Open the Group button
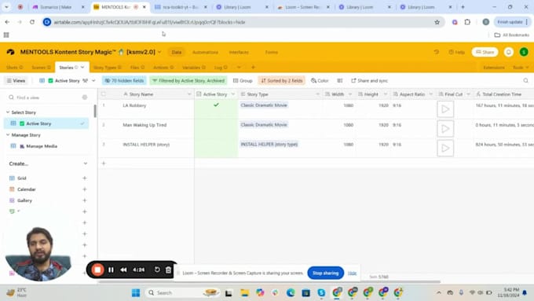The image size is (534, 301). pos(243,81)
